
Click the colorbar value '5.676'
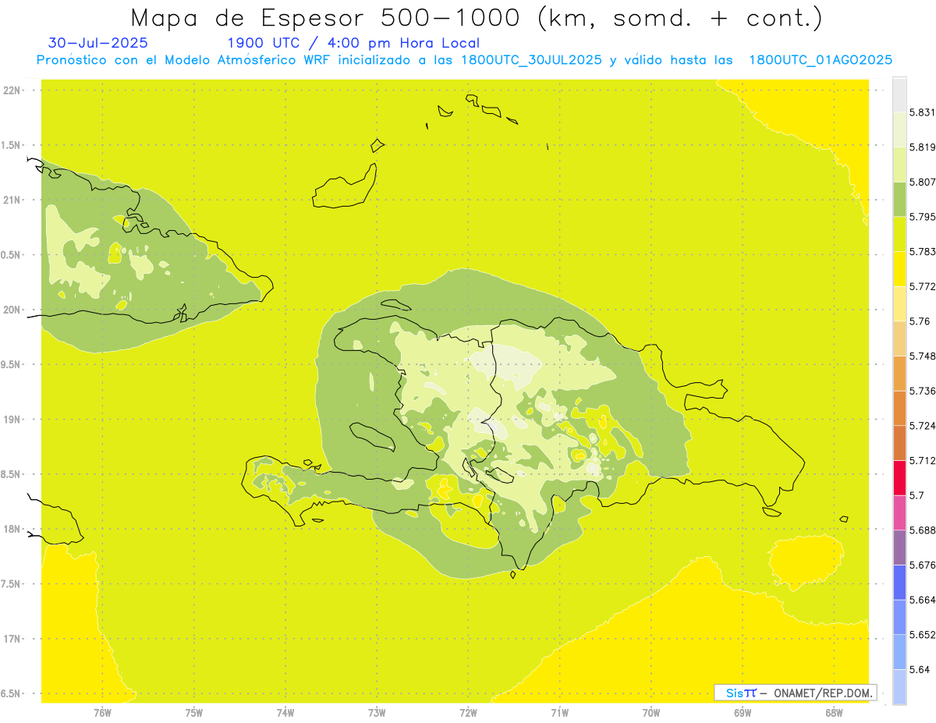922,565
